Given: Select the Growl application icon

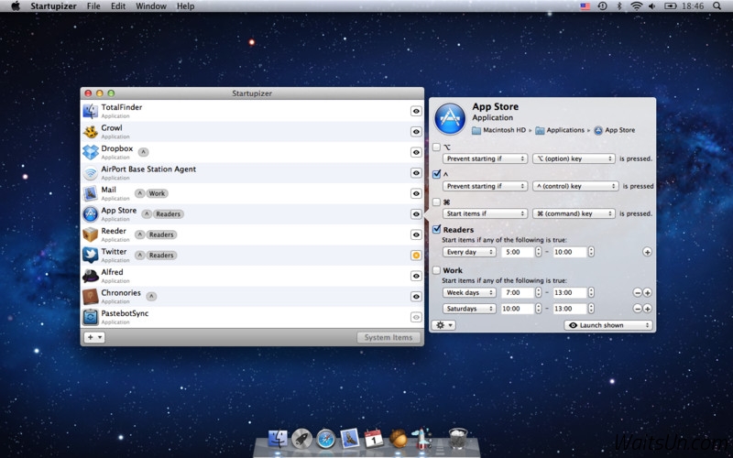Looking at the screenshot, I should 91,132.
